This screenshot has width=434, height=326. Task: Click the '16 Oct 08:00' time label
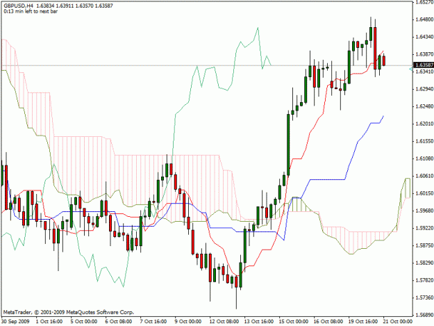tap(328, 321)
